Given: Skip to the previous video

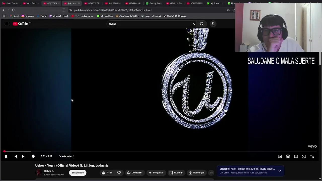Looking at the screenshot, I should pyautogui.click(x=15, y=156).
